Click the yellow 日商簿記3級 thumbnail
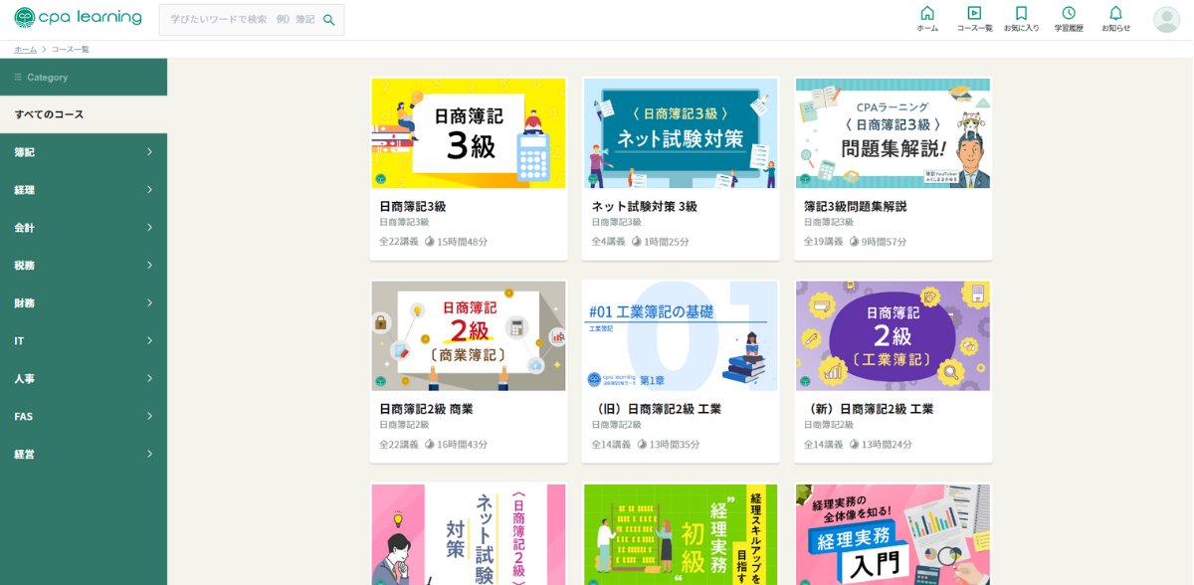This screenshot has width=1194, height=585. tap(469, 133)
